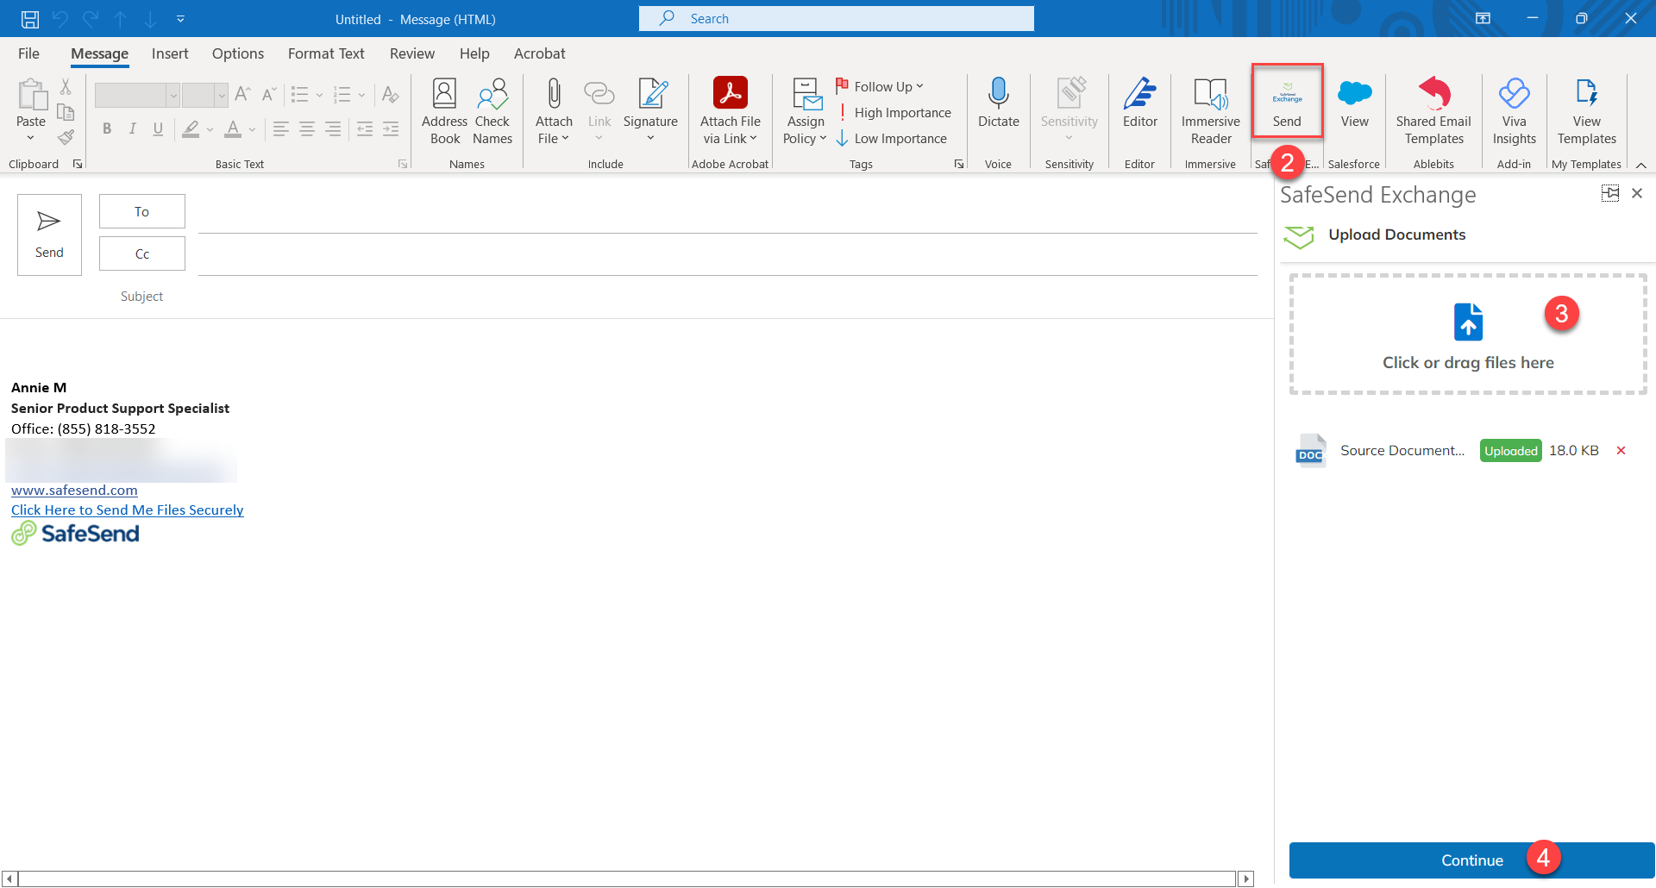The height and width of the screenshot is (888, 1656).
Task: Switch to the Insert ribbon tab
Action: [x=170, y=53]
